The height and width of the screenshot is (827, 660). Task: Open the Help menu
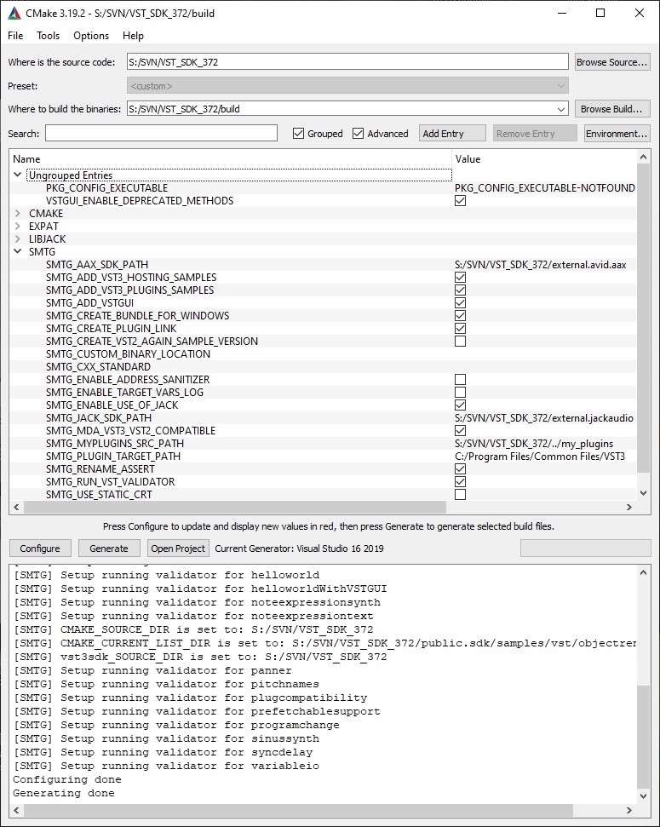pos(133,35)
